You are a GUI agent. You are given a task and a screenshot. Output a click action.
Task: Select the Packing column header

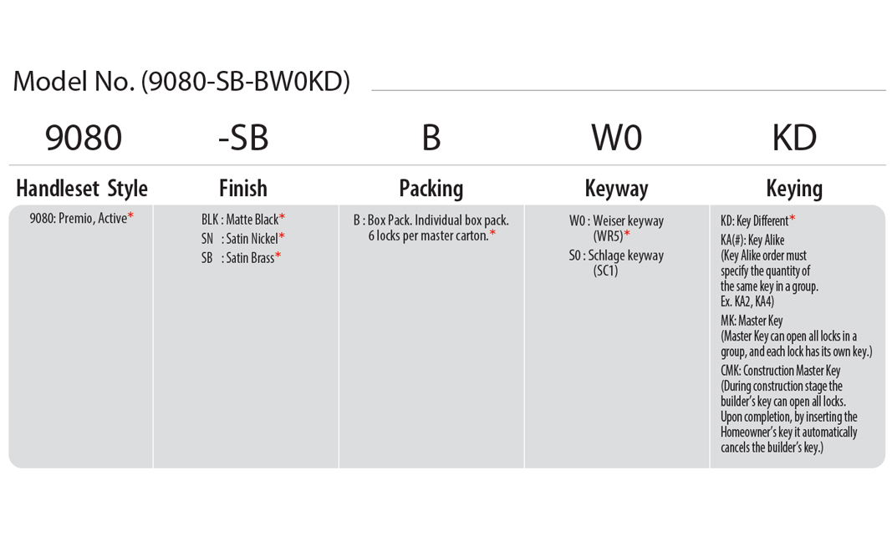coord(431,188)
